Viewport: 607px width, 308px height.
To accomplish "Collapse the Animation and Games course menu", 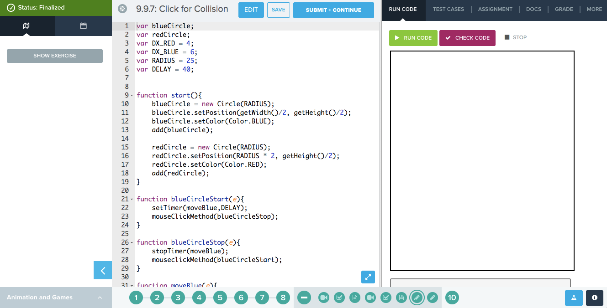I will point(100,298).
